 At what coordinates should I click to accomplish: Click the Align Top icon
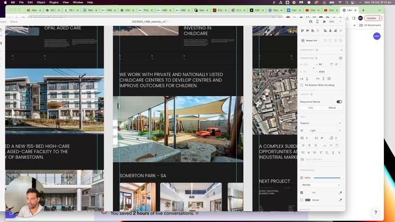coord(302,31)
